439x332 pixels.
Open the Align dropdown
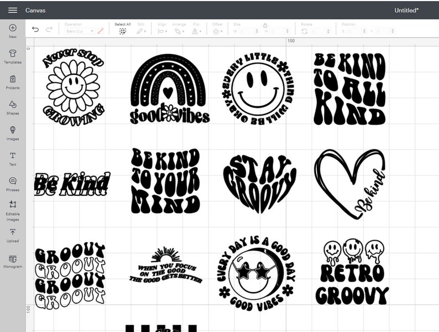(x=163, y=32)
